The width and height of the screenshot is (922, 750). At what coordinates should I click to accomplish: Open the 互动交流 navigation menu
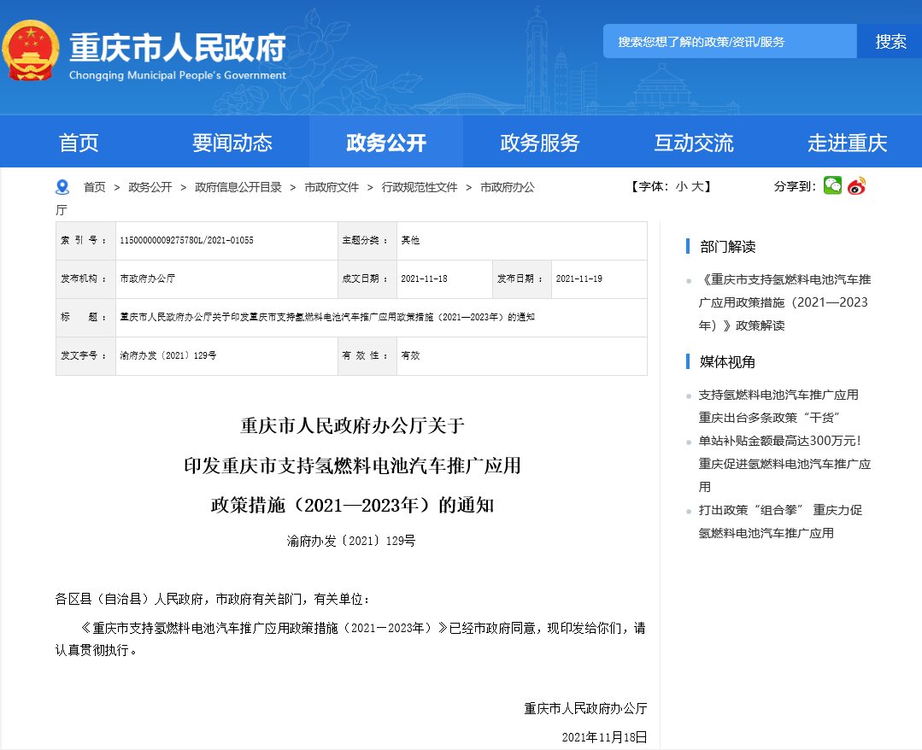click(x=694, y=143)
